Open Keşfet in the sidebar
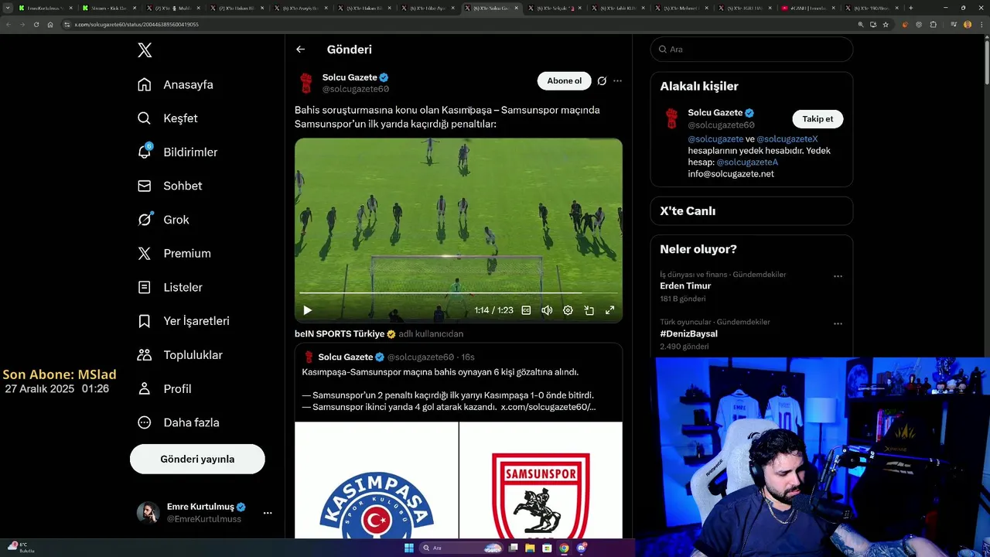The width and height of the screenshot is (990, 557). pyautogui.click(x=168, y=118)
